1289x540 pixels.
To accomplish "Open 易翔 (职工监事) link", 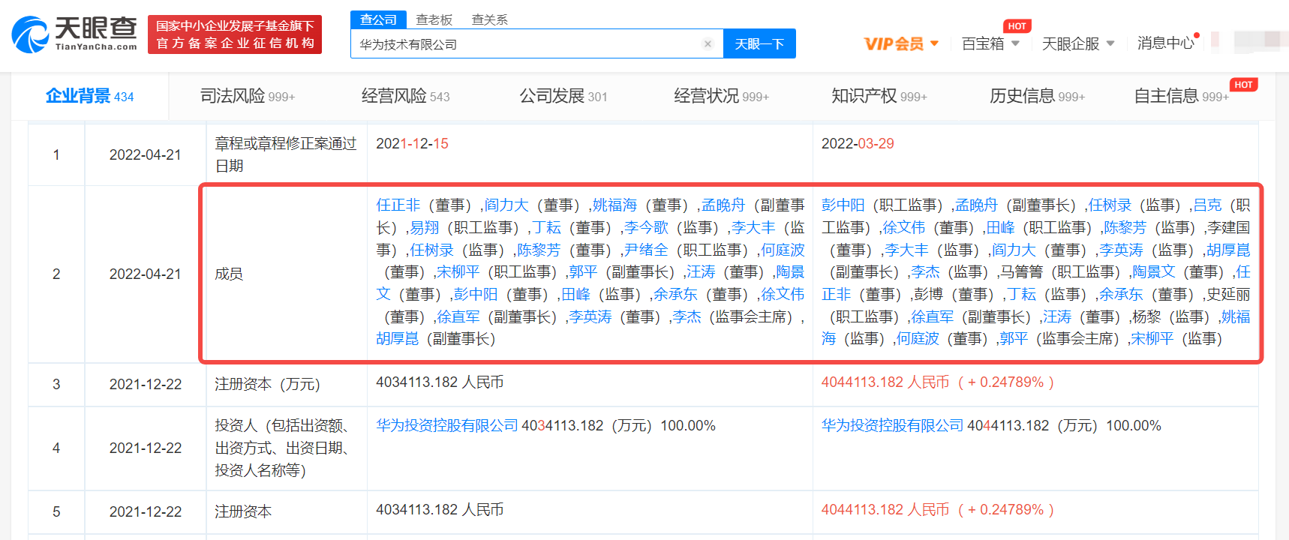I will 424,227.
